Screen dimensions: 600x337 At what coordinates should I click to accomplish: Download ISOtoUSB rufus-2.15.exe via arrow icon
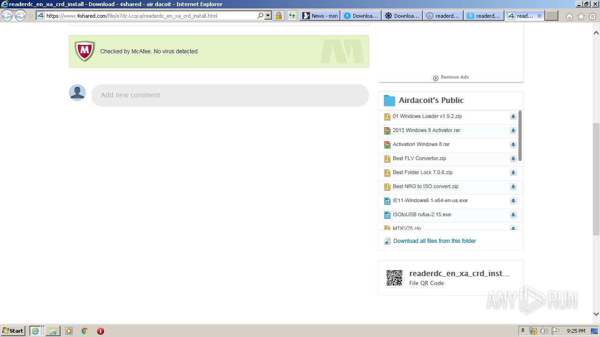coord(513,215)
